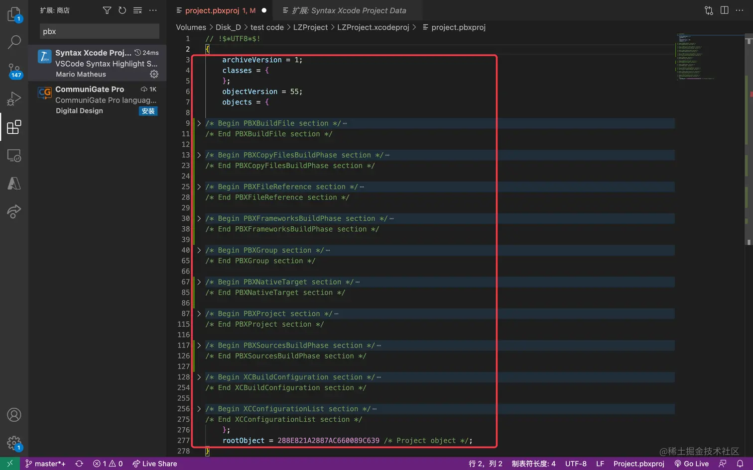Refresh the extensions list
Screen dimensions: 753x470
pyautogui.click(x=122, y=10)
